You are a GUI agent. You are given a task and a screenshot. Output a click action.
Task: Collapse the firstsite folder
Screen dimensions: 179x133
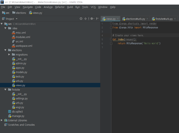[5, 90]
